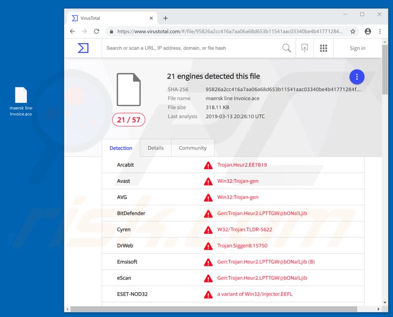Click eScan's 'Gen:Trojan.Heur2.LPTTGW@bONa!Ljib' result
Image resolution: width=393 pixels, height=317 pixels.
click(262, 278)
